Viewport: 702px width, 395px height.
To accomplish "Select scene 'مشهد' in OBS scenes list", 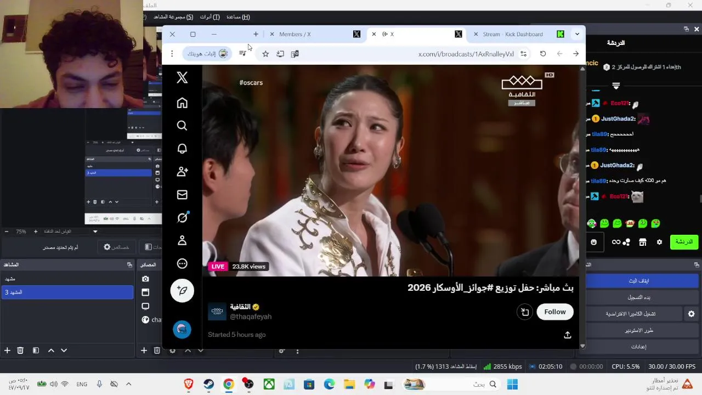I will pos(67,279).
